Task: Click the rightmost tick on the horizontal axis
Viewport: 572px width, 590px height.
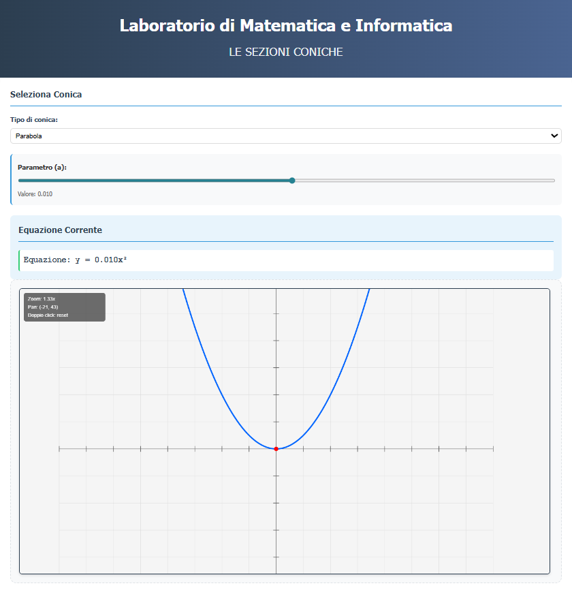Action: click(x=493, y=449)
